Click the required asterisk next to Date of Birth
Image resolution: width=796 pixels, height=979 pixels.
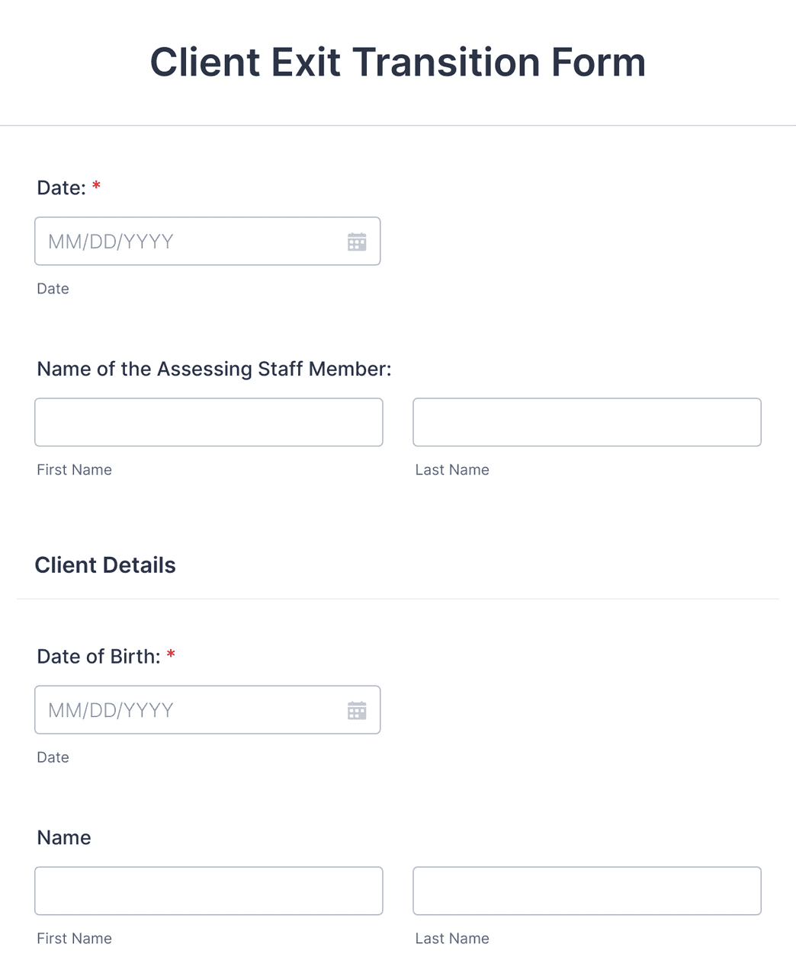click(170, 655)
